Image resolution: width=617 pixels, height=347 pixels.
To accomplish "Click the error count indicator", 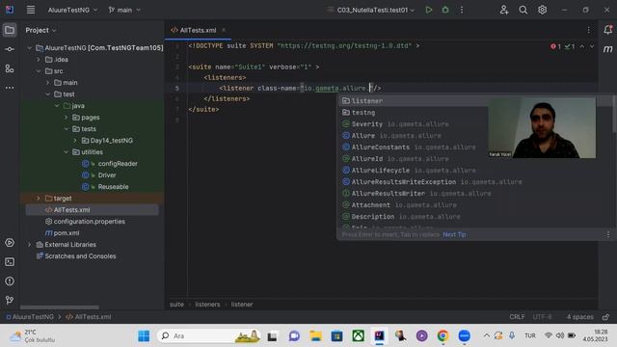I will click(x=555, y=46).
